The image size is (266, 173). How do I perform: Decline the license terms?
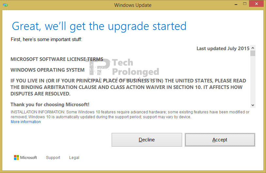coord(147,140)
